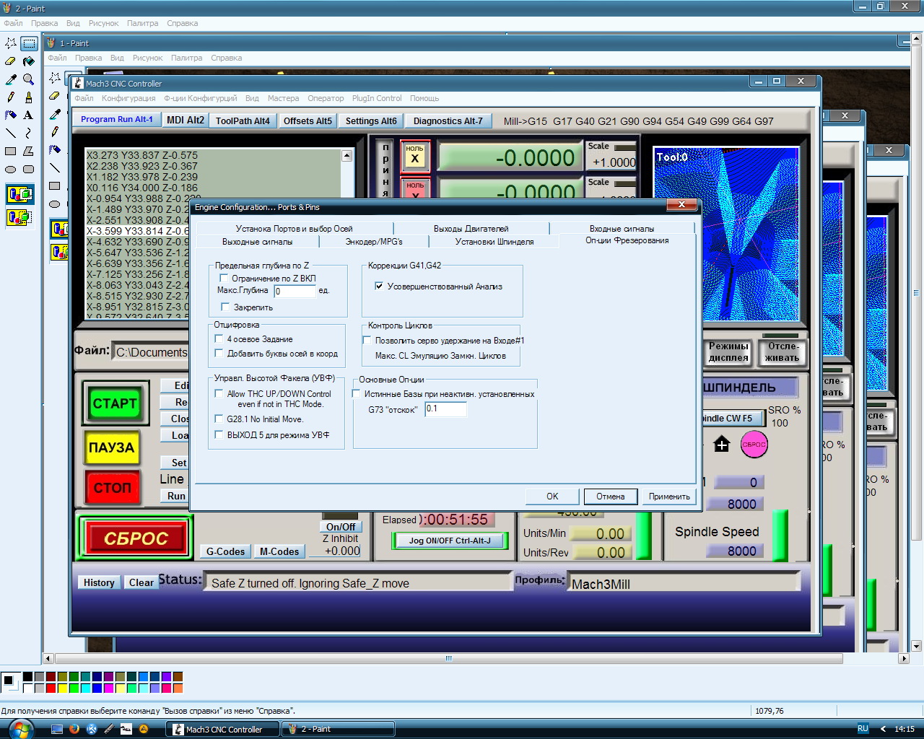The width and height of the screenshot is (924, 739).
Task: Select the Выходные сигналы tab
Action: pyautogui.click(x=258, y=242)
